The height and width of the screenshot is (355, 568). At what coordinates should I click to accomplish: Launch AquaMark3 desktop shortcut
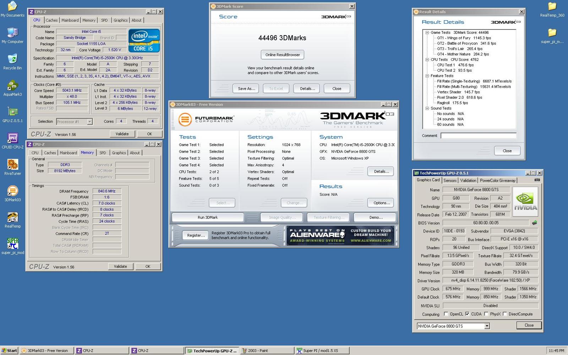12,88
